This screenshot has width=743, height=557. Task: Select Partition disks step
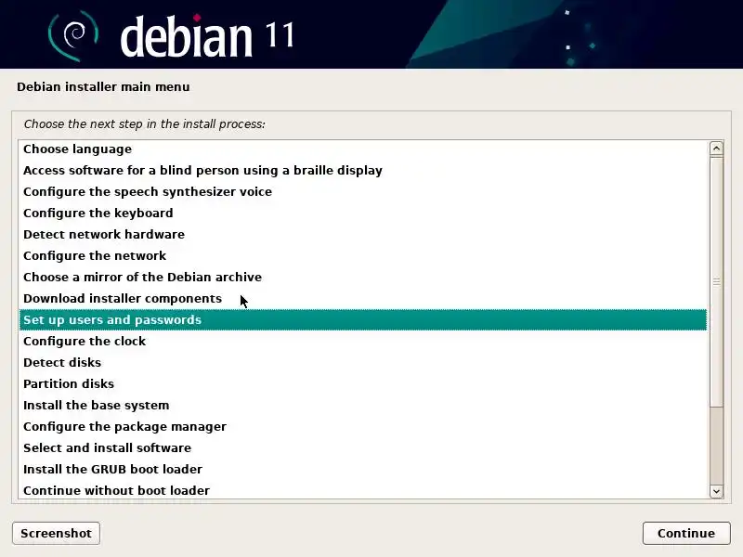[362, 383]
